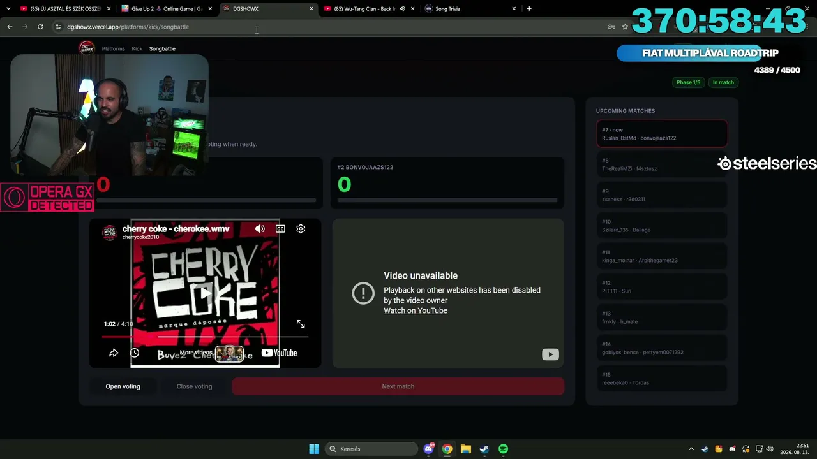Toggle closed captions on the video

(x=280, y=229)
